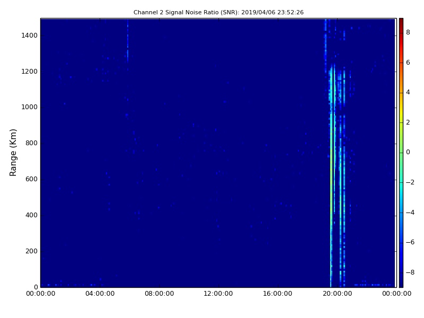The width and height of the screenshot is (424, 318).
Task: Click the 1400 range tick label
Action: (29, 36)
